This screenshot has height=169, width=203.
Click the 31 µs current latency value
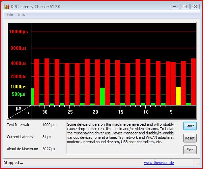click(x=47, y=137)
